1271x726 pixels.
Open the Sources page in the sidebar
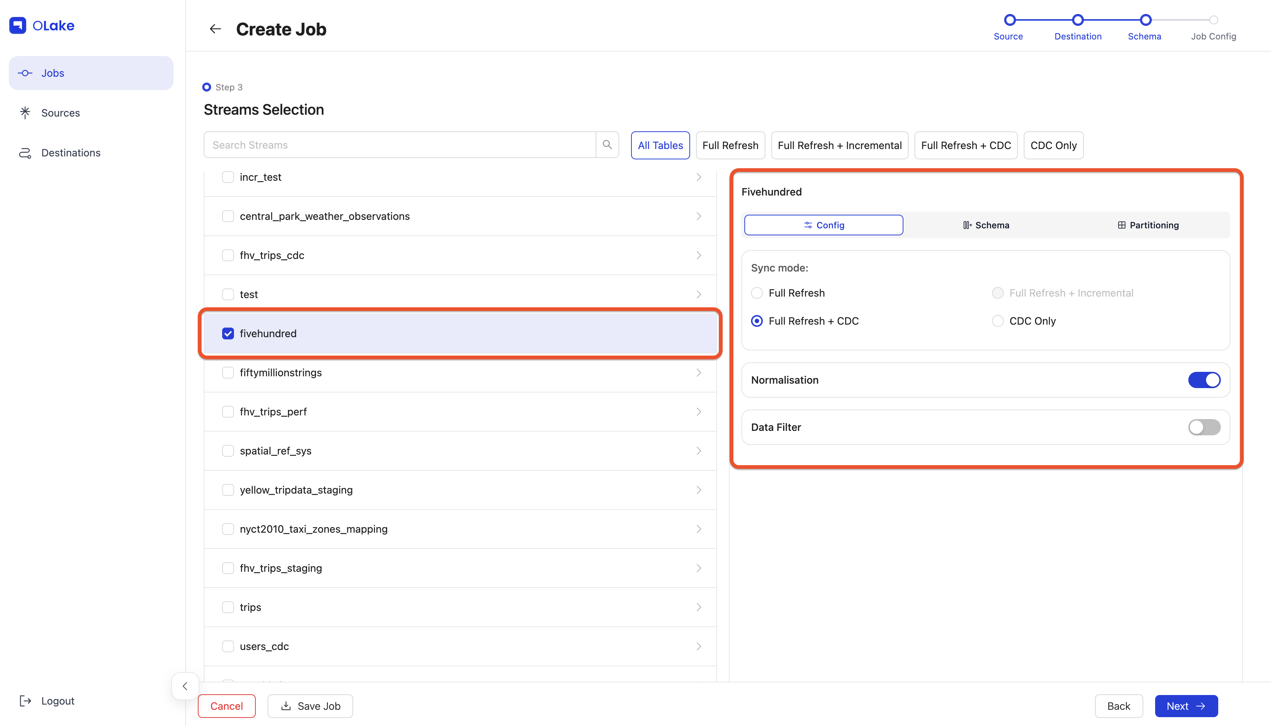(x=91, y=113)
